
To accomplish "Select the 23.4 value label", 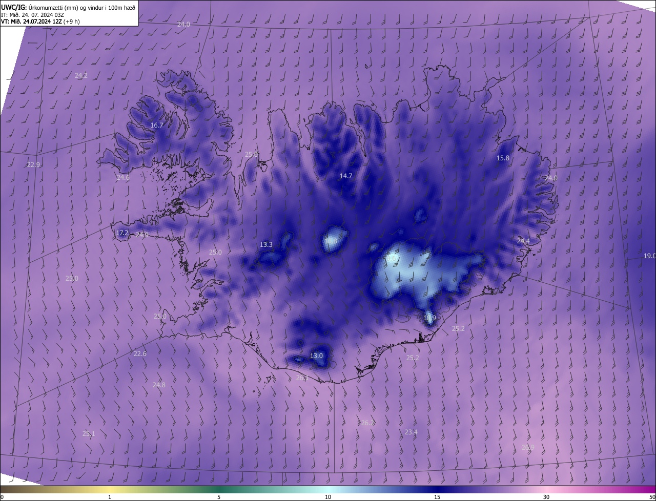I will point(411,432).
